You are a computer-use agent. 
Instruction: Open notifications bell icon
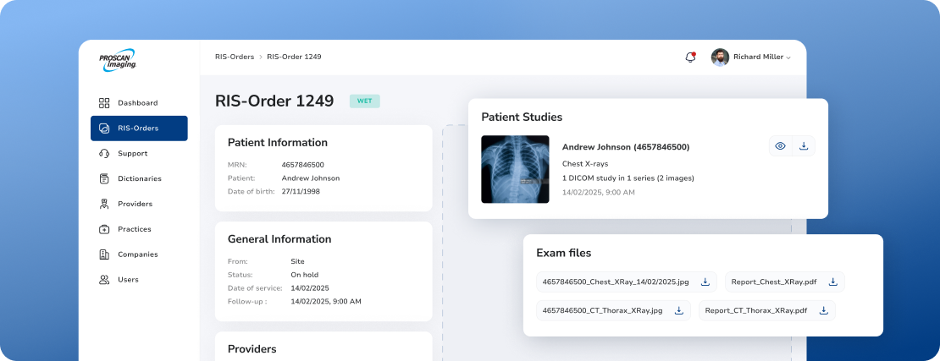[690, 57]
